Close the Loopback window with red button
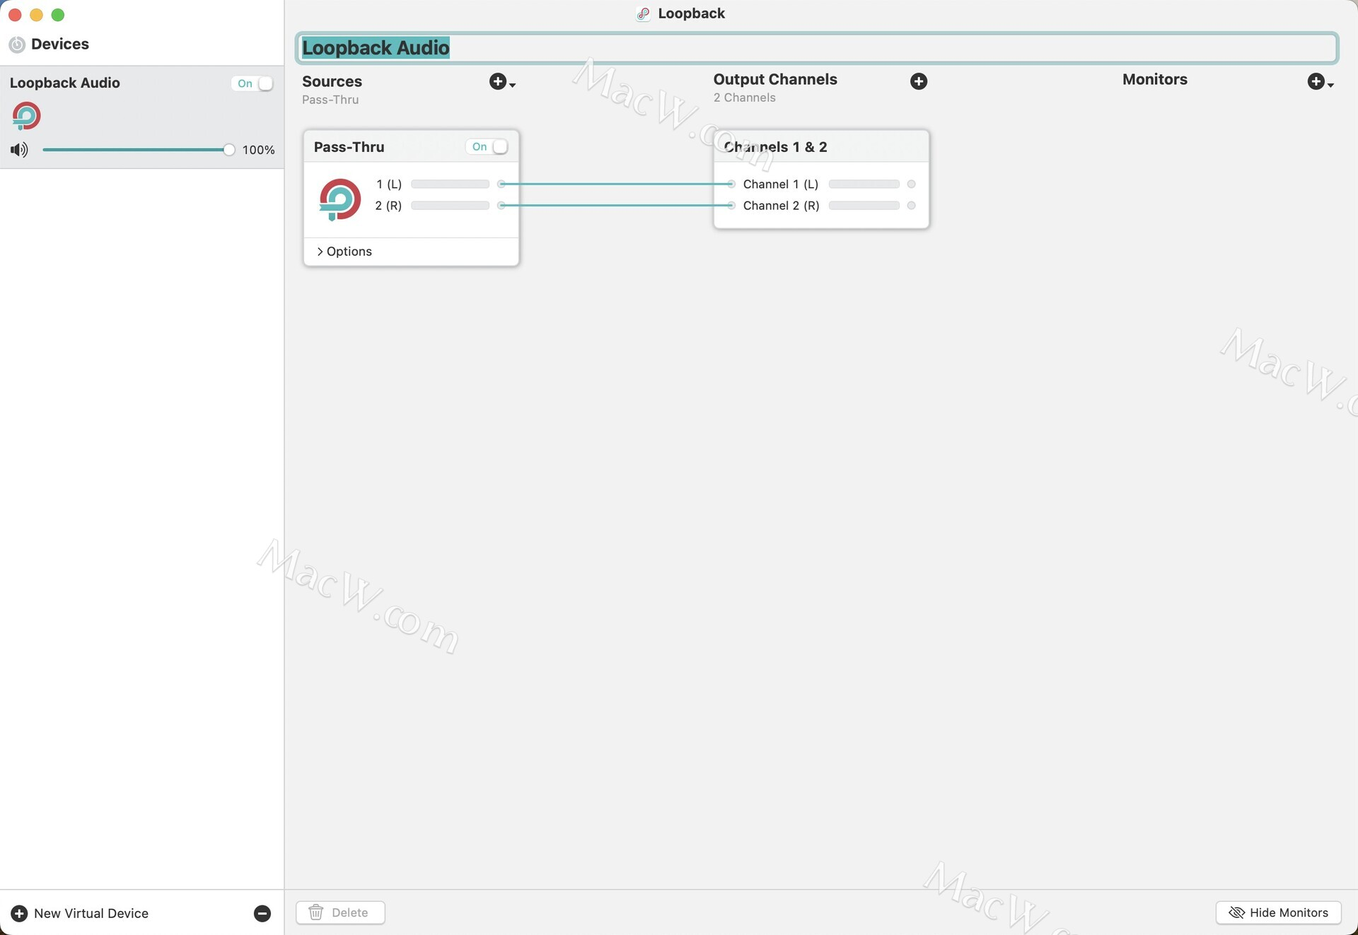Viewport: 1358px width, 935px height. coord(15,15)
